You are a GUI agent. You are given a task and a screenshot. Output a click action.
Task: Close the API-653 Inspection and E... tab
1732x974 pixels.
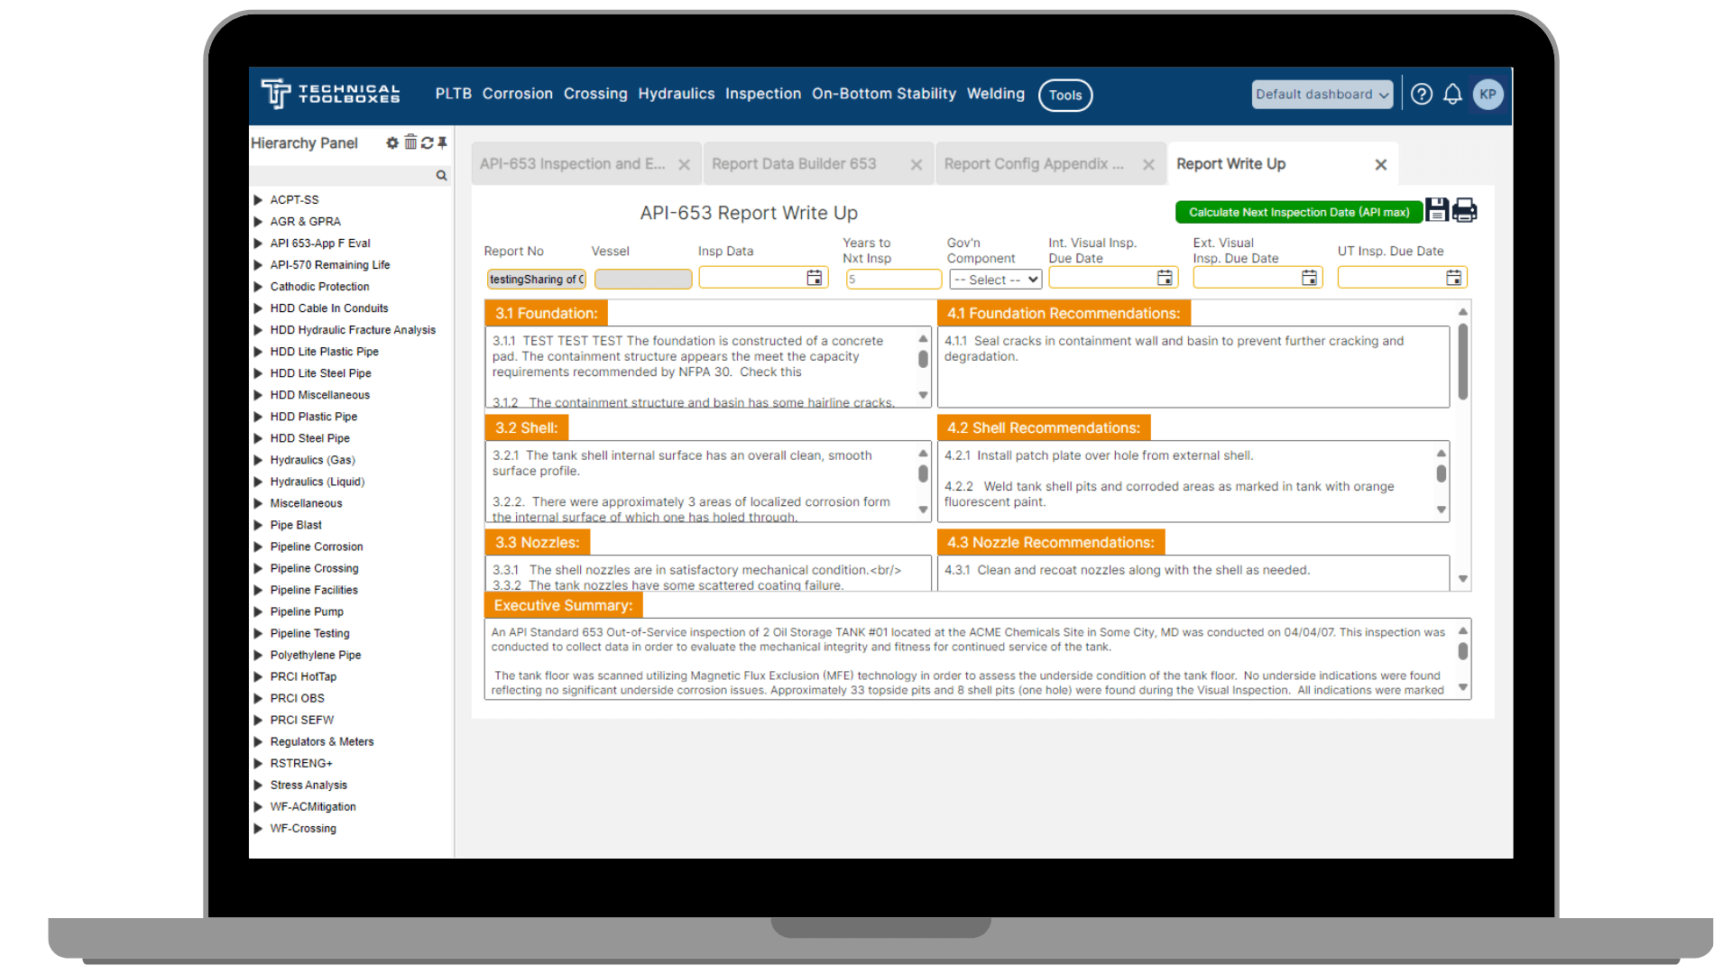[684, 164]
